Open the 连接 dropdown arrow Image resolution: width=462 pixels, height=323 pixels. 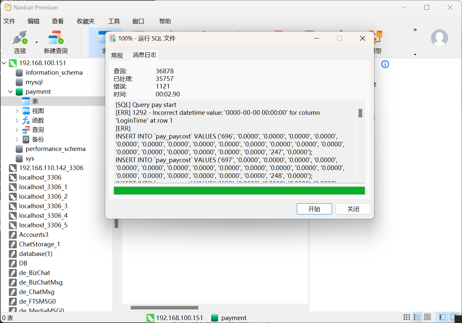pos(36,42)
